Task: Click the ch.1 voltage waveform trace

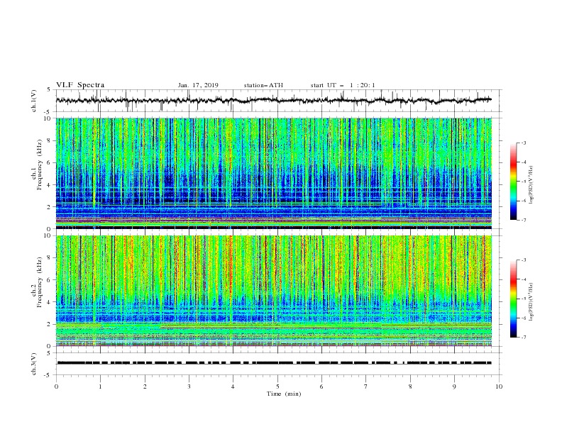Action: click(x=273, y=100)
